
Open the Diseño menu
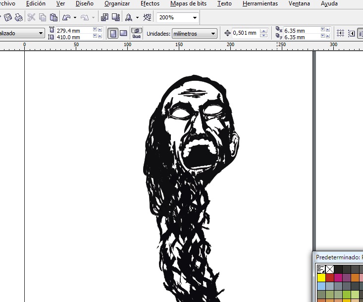pyautogui.click(x=85, y=3)
